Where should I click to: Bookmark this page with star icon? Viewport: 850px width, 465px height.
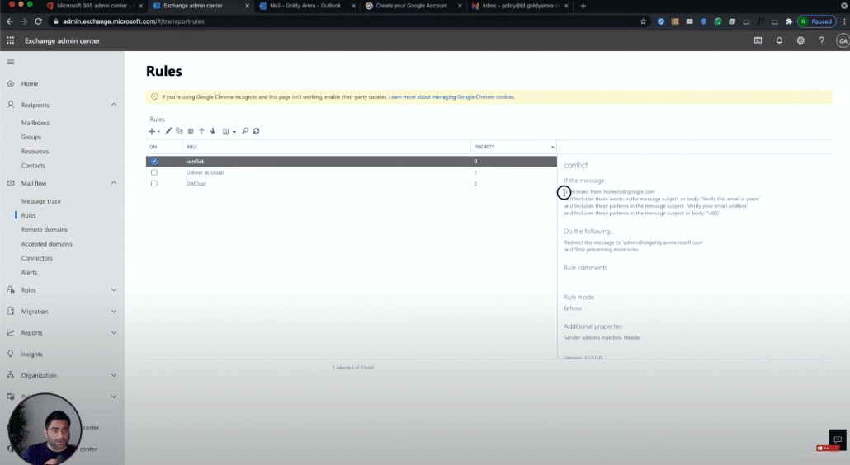coord(644,21)
